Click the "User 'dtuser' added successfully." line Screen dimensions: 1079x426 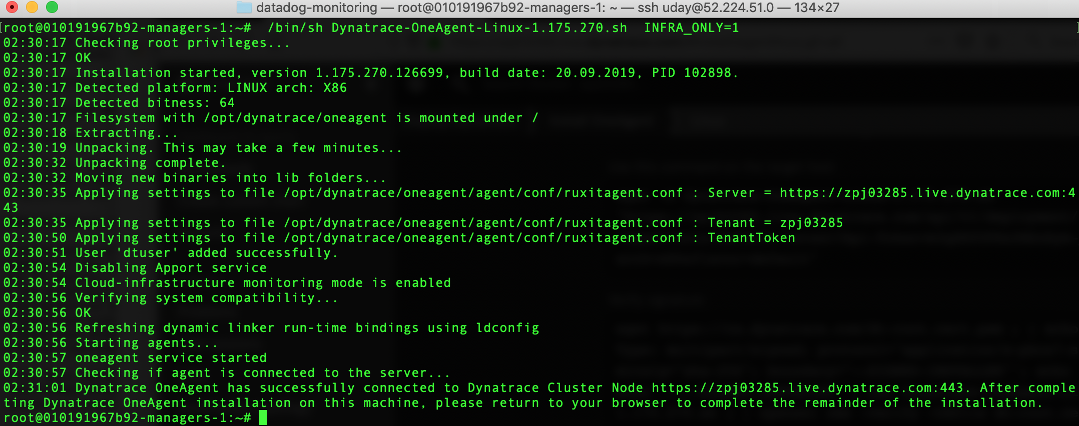point(171,253)
